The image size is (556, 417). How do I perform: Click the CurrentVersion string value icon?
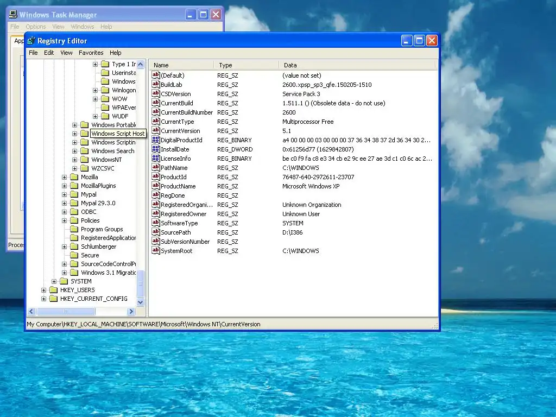(x=156, y=130)
